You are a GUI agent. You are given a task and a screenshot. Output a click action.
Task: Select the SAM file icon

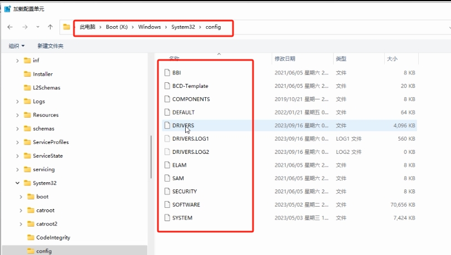click(x=167, y=178)
